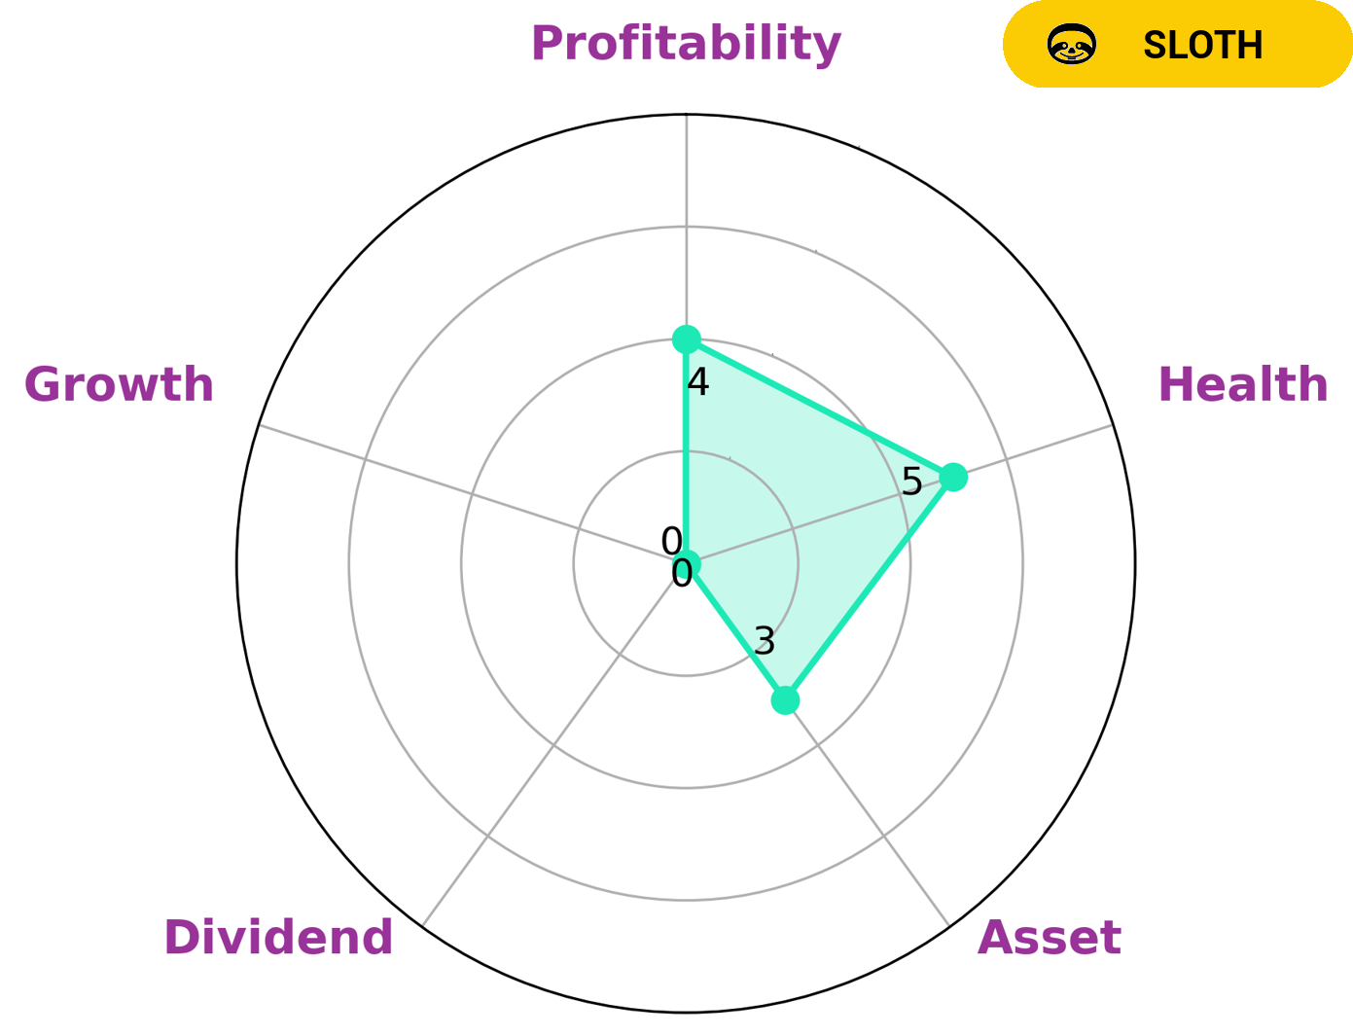Choose the Dividend axis label
The image size is (1353, 1036).
pyautogui.click(x=278, y=938)
